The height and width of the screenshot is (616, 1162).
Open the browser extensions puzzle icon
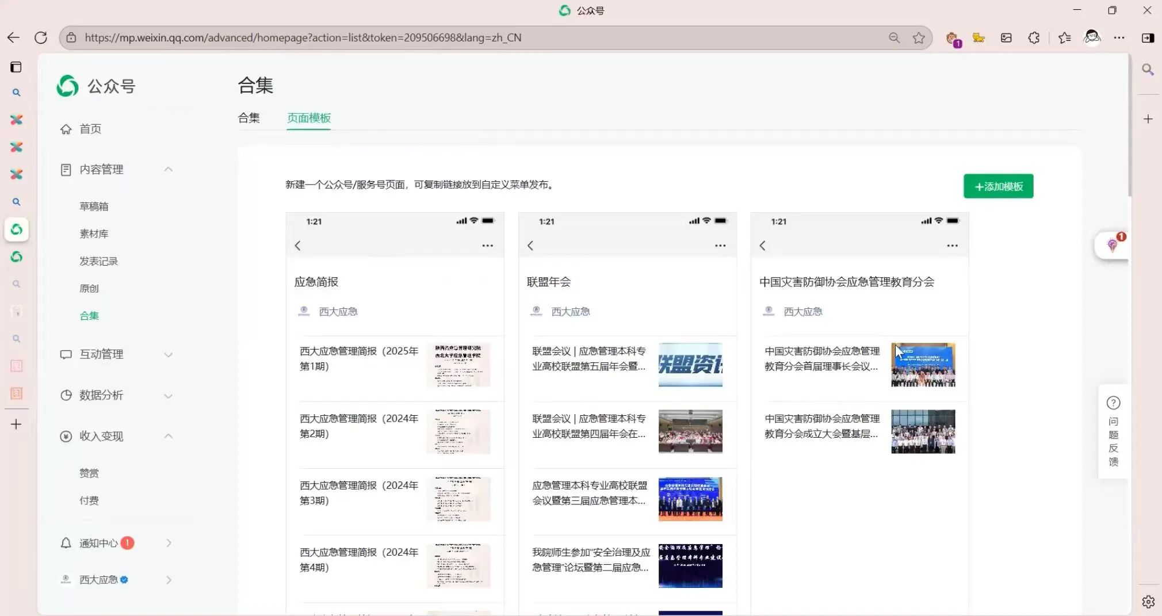click(x=1034, y=38)
